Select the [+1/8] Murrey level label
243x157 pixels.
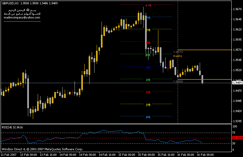(x=148, y=5)
